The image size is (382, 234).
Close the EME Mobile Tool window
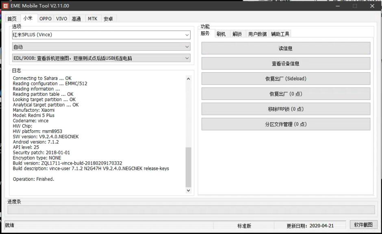372,6
